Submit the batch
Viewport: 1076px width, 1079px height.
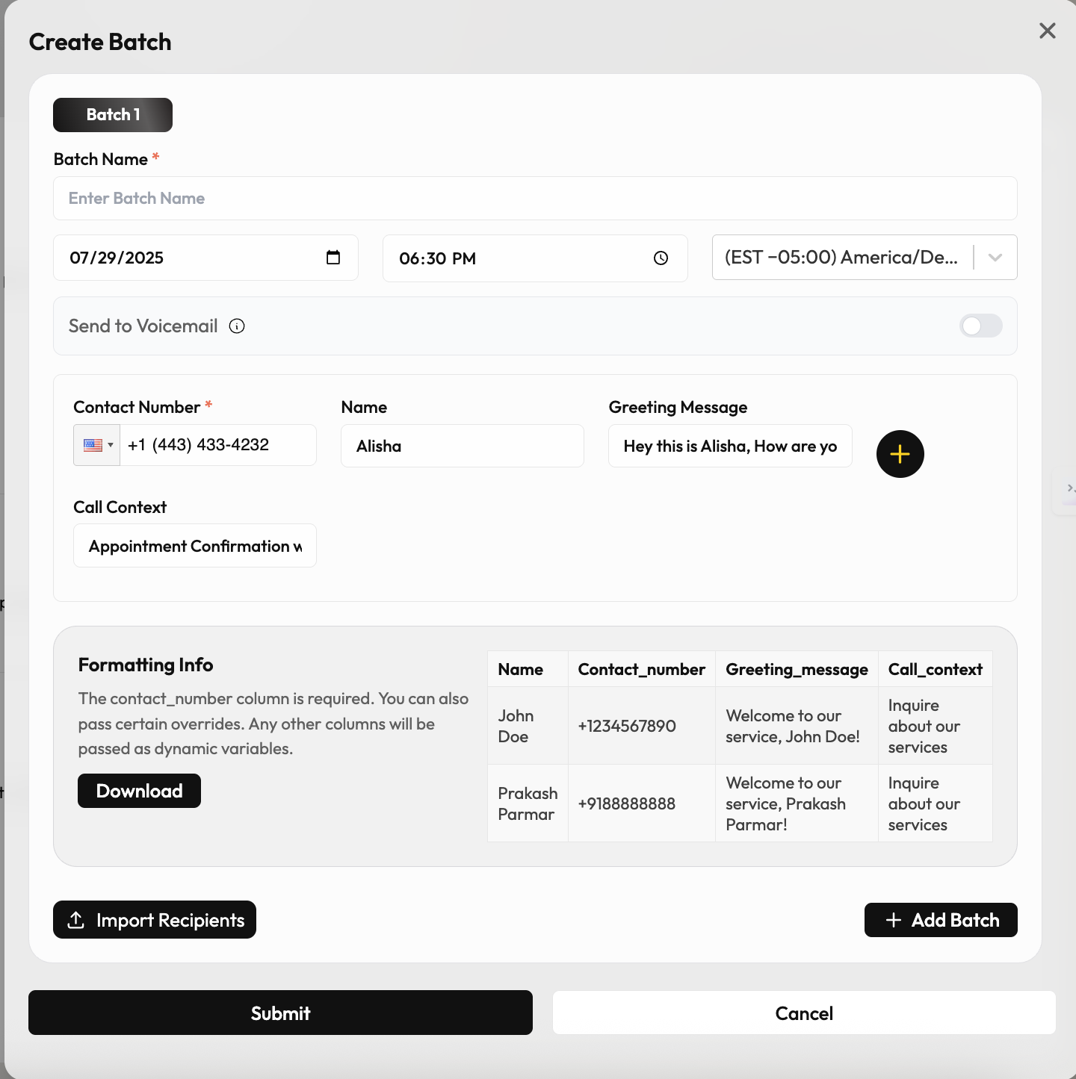click(x=280, y=1013)
